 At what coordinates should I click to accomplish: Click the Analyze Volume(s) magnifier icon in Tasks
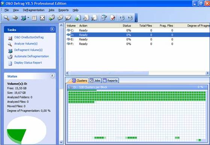click(10, 44)
